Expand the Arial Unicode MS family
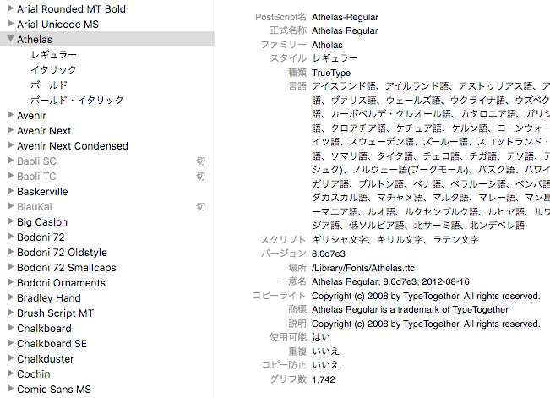 (x=10, y=24)
